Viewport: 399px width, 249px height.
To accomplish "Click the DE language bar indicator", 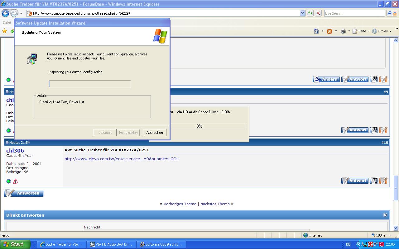I will tap(348, 244).
